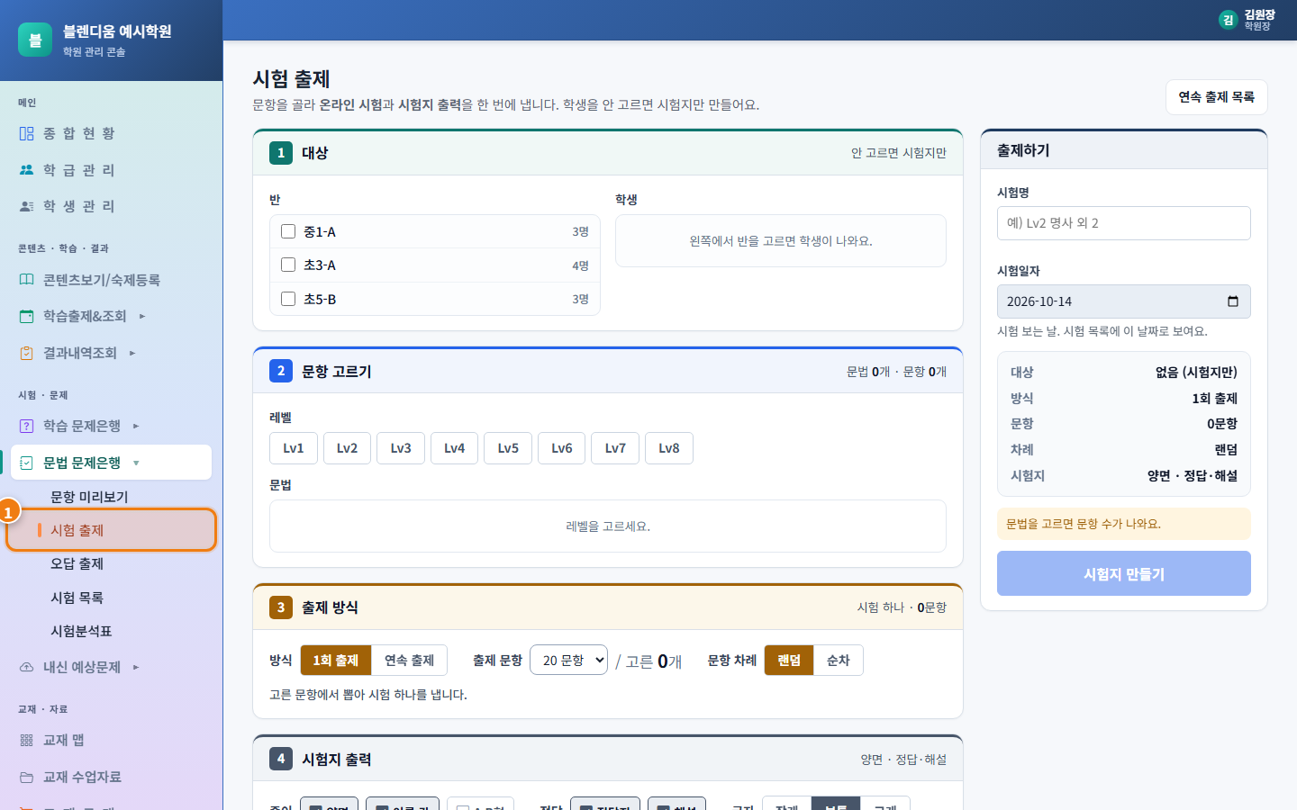Check the 초5-B class checkbox
The width and height of the screenshot is (1297, 810).
click(x=288, y=299)
